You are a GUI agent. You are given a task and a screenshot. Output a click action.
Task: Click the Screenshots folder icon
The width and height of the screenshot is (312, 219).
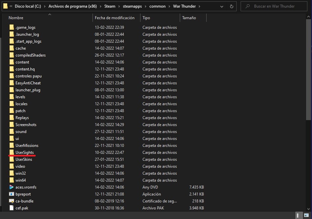pyautogui.click(x=12, y=125)
